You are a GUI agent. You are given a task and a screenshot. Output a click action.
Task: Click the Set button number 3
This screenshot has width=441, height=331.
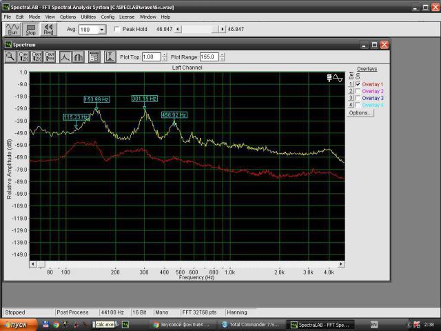pos(351,98)
